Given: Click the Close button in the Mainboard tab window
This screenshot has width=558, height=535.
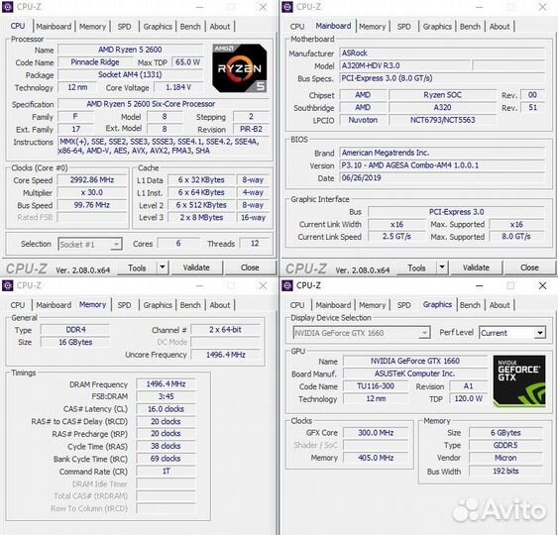Looking at the screenshot, I should pos(529,267).
